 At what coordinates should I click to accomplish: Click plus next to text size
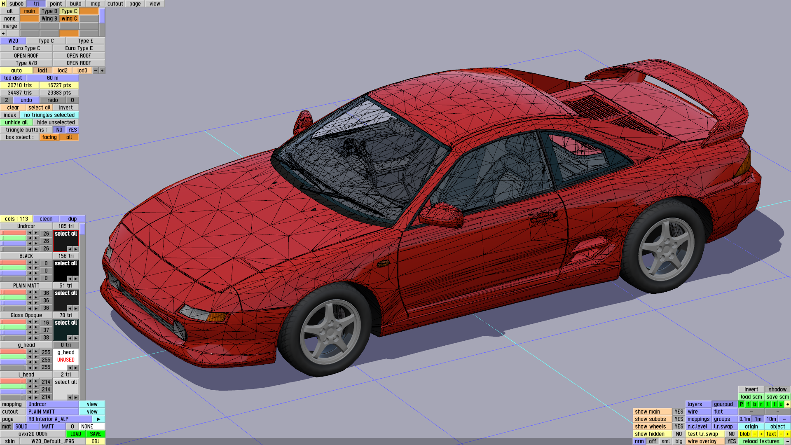pos(787,434)
